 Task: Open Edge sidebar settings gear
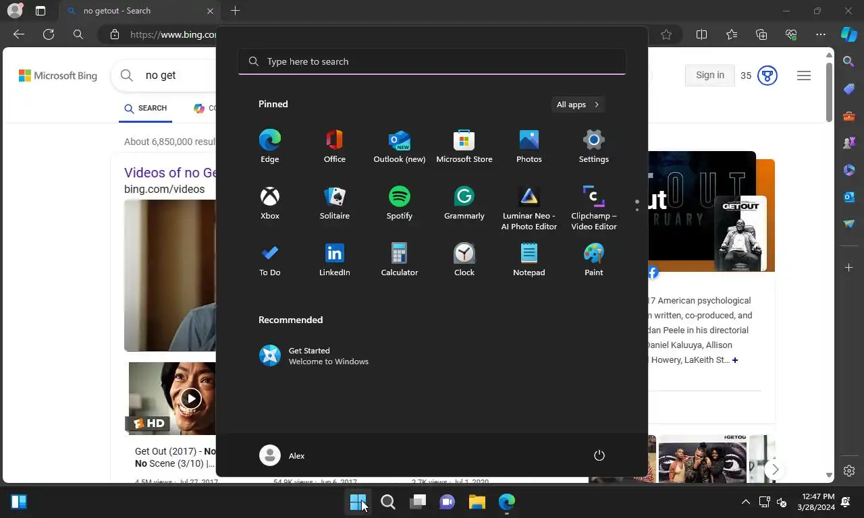[849, 471]
